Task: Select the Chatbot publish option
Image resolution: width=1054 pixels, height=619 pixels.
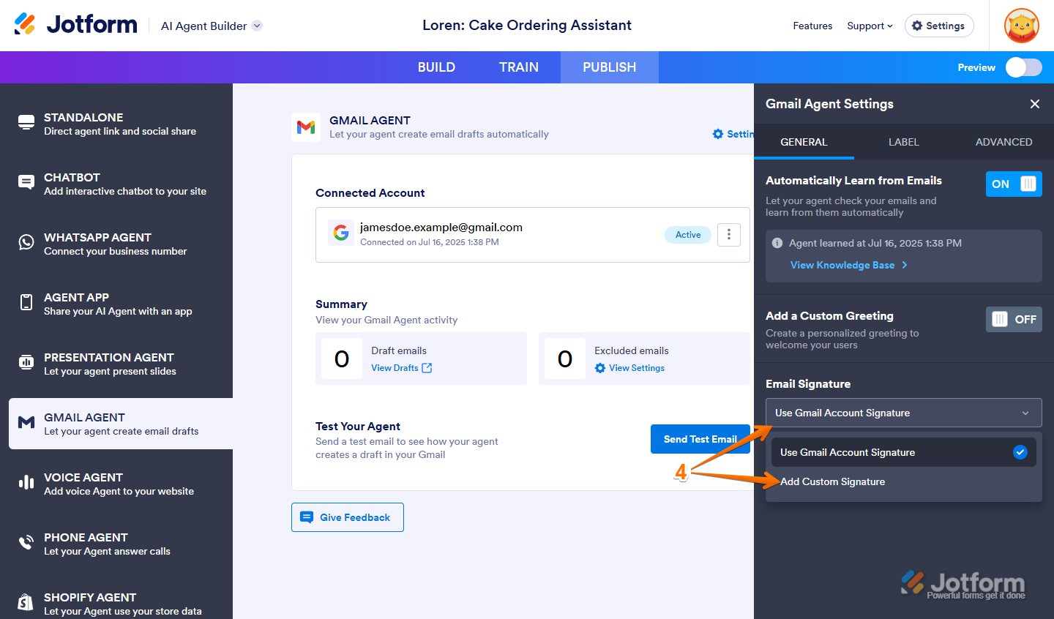Action: pos(116,184)
